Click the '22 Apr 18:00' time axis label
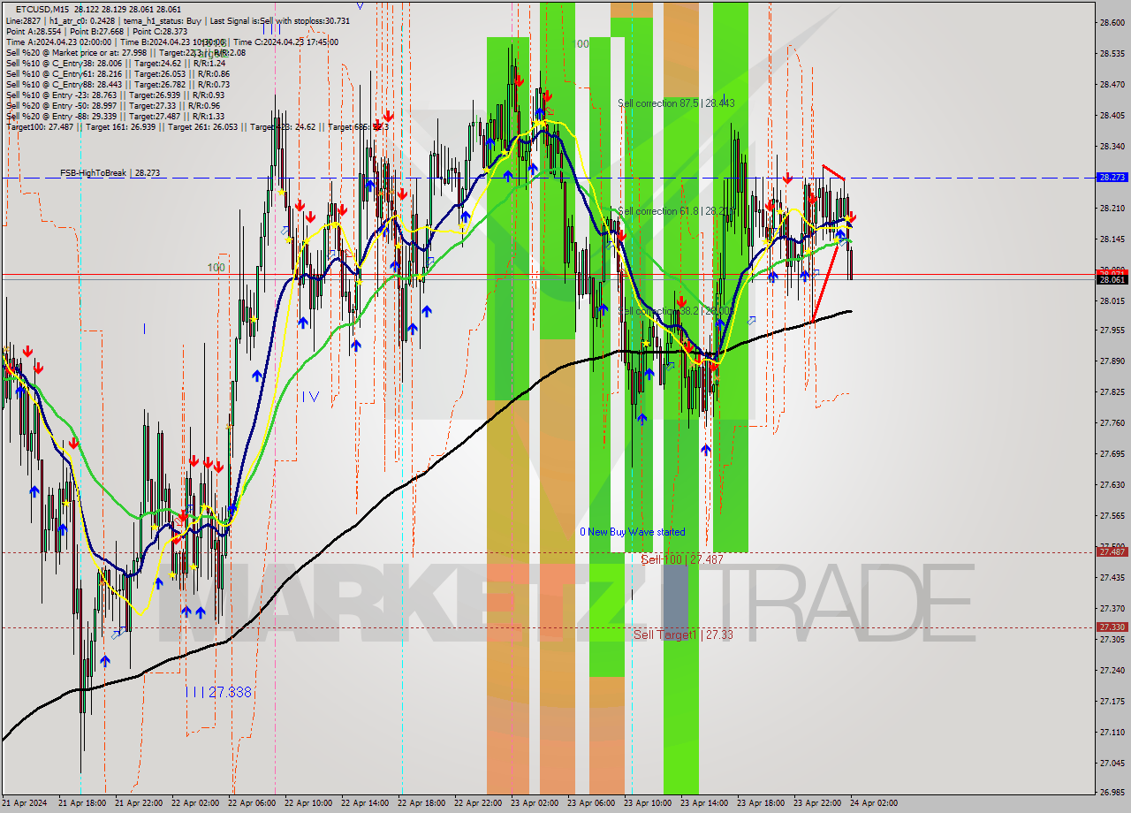The height and width of the screenshot is (813, 1131). 421,803
